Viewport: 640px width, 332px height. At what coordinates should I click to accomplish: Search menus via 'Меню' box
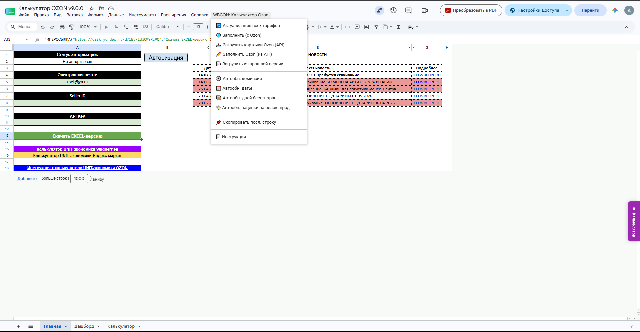(22, 27)
